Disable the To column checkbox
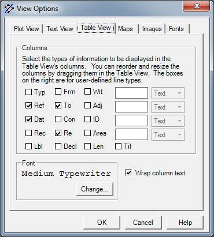 (x=58, y=106)
